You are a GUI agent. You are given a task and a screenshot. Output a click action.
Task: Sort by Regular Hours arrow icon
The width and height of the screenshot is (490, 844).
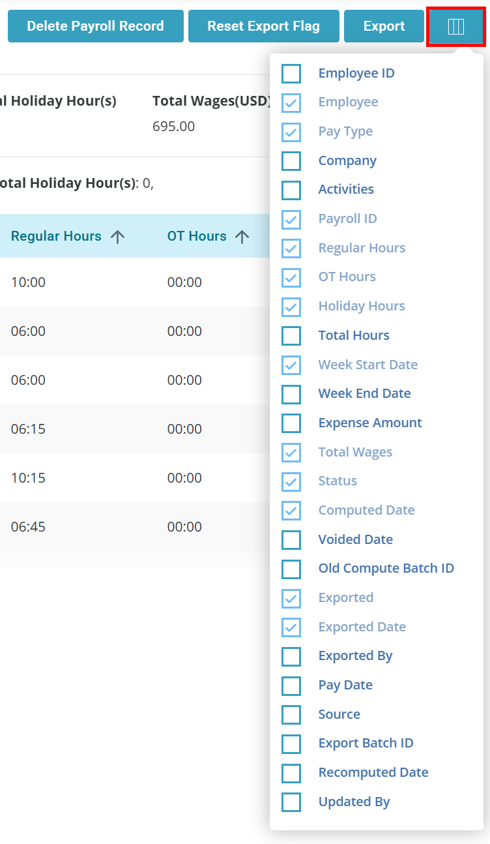point(117,237)
